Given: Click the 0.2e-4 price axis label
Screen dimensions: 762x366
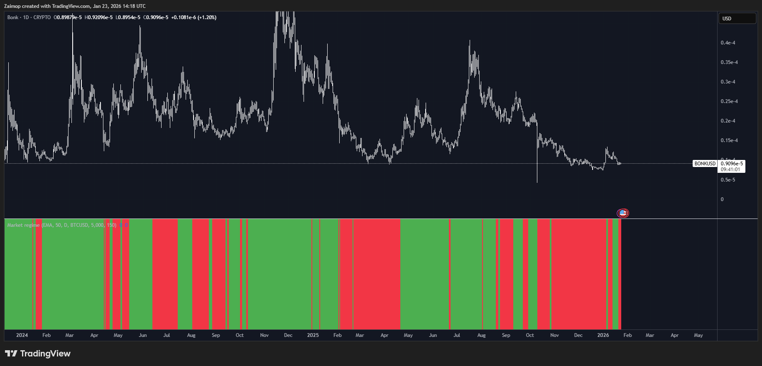Looking at the screenshot, I should pos(728,121).
